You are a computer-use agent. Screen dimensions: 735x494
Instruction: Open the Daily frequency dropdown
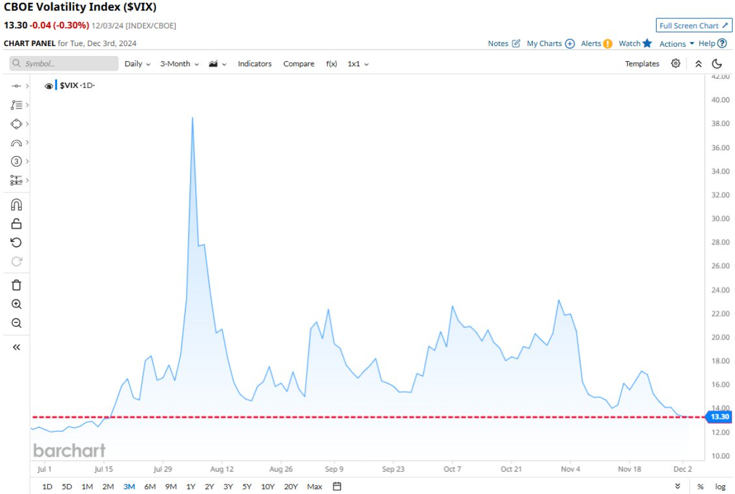coord(137,64)
